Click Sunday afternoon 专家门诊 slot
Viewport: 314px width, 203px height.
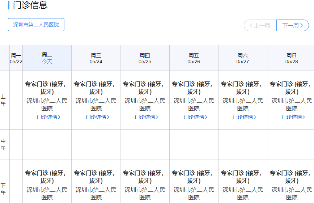coord(292,177)
